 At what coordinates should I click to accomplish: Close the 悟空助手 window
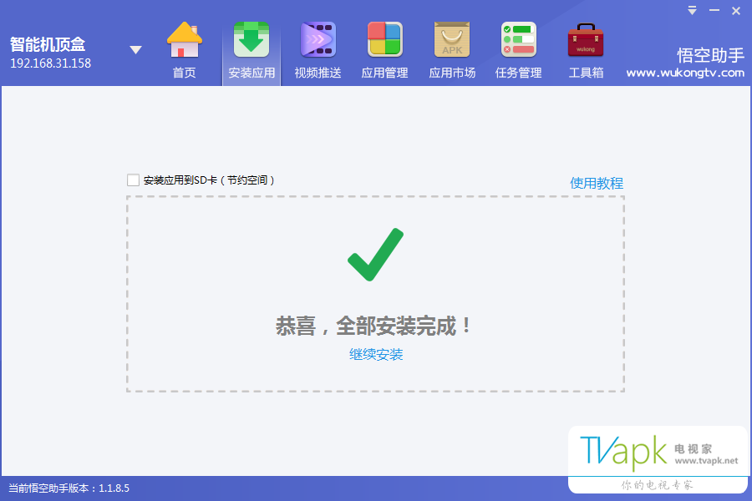(736, 11)
